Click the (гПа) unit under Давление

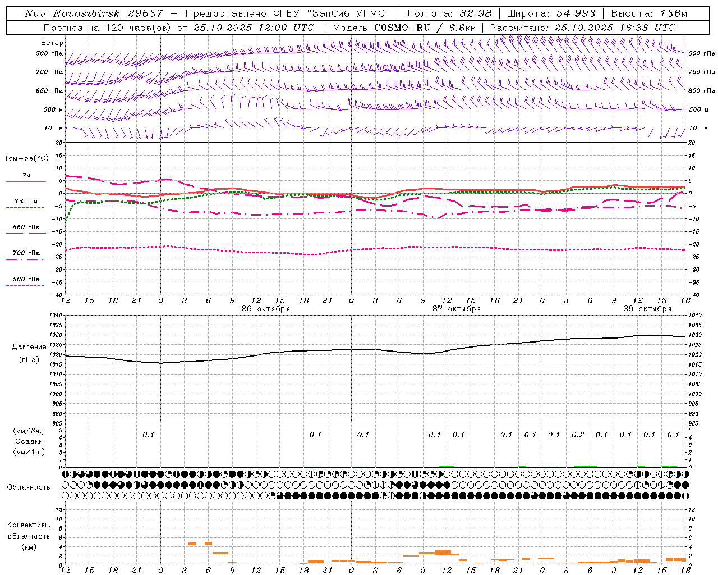29,360
